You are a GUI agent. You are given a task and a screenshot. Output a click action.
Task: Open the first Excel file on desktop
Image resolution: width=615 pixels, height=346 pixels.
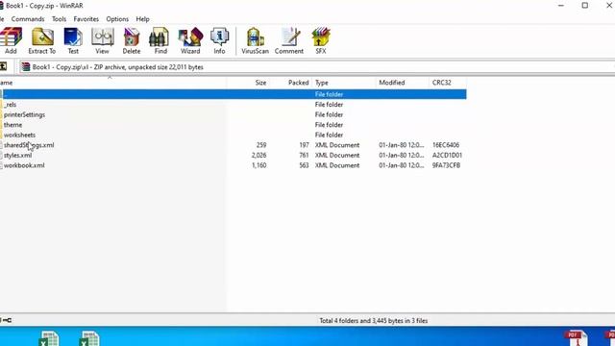[49, 338]
